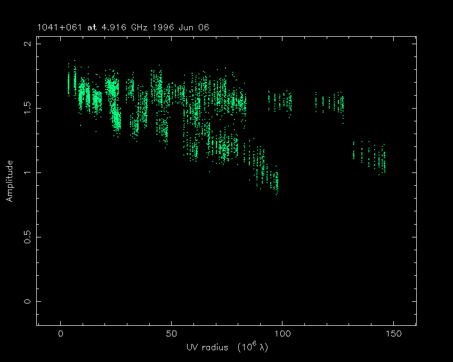
Task: Click the x-axis tick label '50'
Action: click(x=171, y=334)
